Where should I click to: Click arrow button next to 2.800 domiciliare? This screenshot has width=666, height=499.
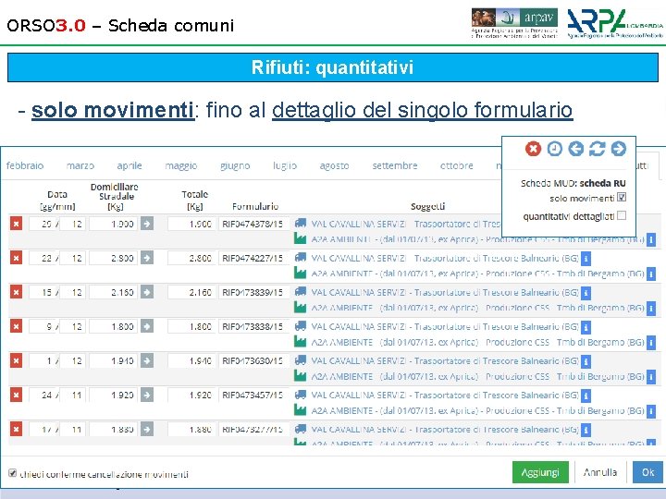tap(147, 258)
